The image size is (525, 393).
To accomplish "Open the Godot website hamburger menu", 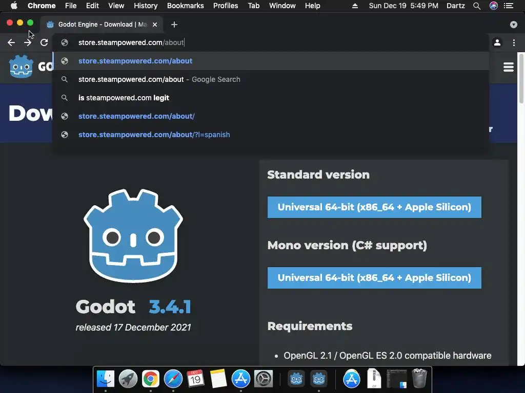I will pyautogui.click(x=508, y=67).
